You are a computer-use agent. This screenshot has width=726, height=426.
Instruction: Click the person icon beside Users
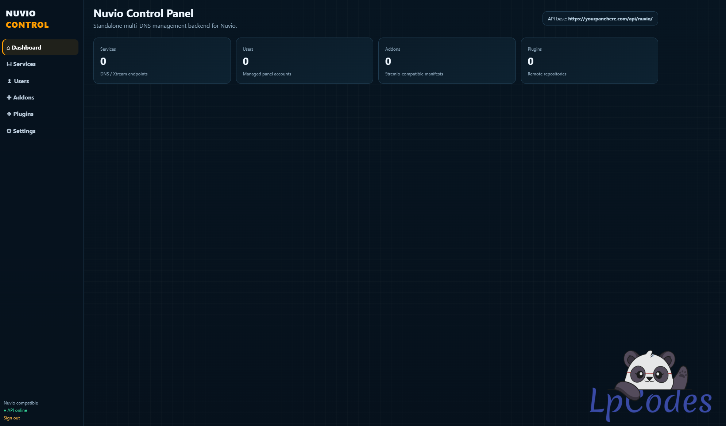point(9,81)
